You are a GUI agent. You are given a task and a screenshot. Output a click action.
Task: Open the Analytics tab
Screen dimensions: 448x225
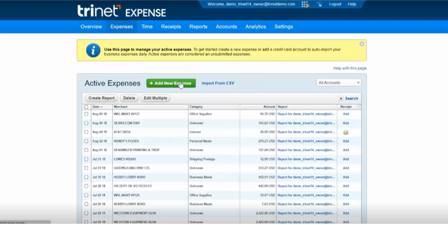255,27
